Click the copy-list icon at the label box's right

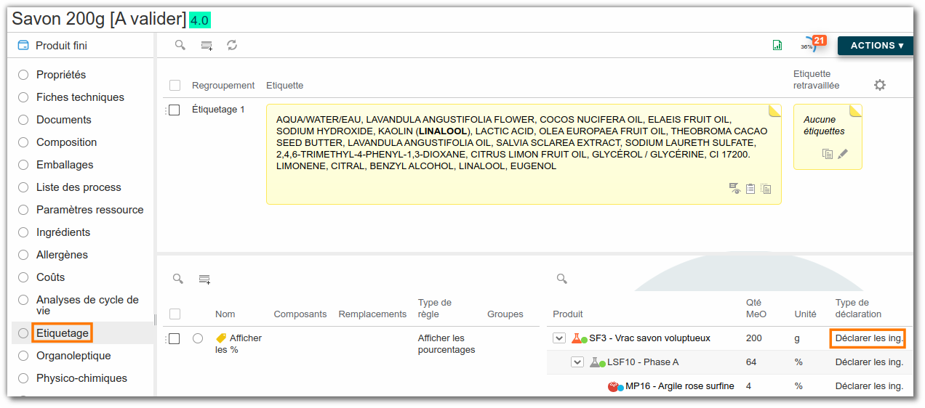766,189
